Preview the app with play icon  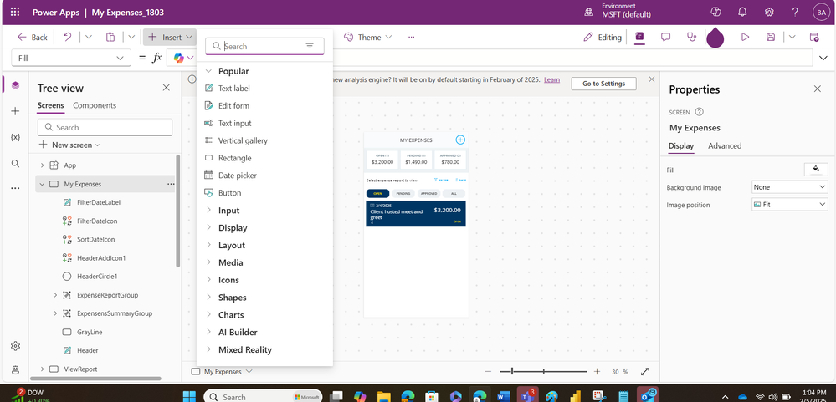tap(745, 37)
